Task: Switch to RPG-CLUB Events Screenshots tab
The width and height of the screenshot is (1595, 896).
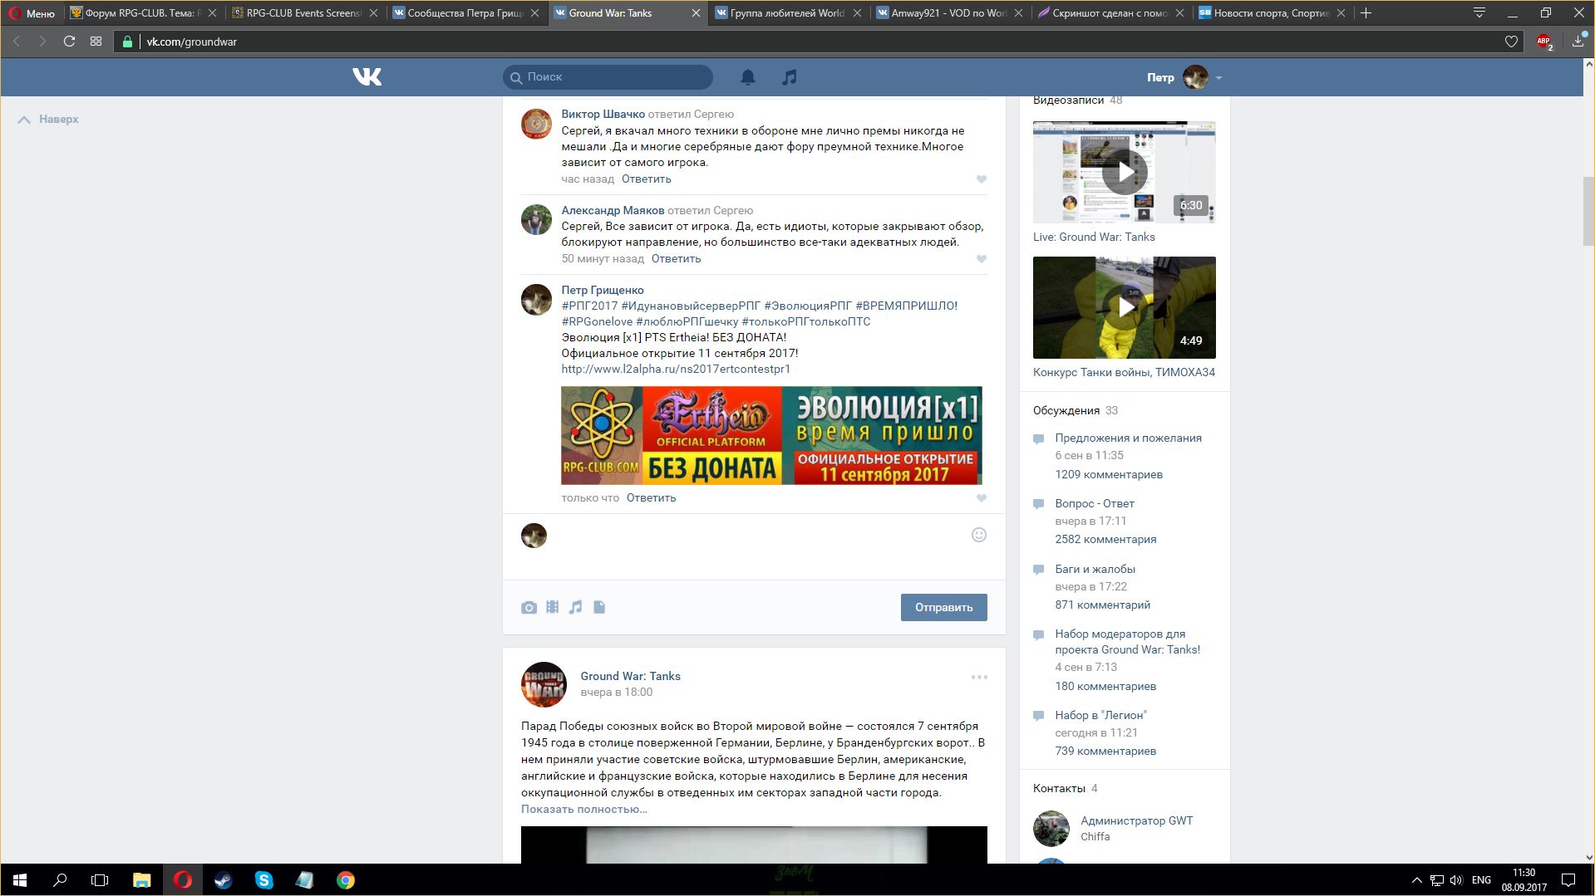Action: pyautogui.click(x=303, y=13)
